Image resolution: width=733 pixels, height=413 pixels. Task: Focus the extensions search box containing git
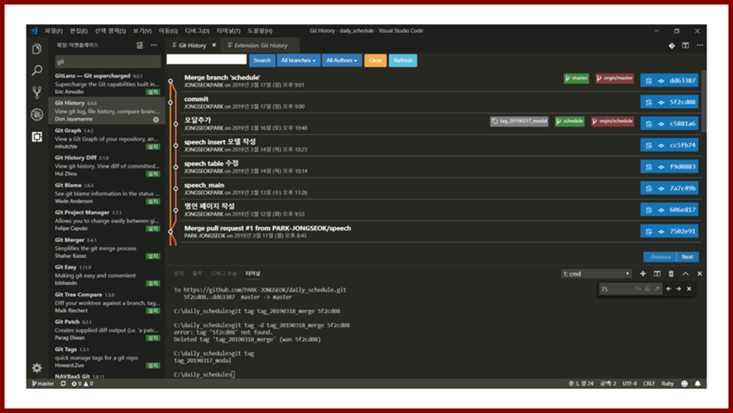pos(108,62)
